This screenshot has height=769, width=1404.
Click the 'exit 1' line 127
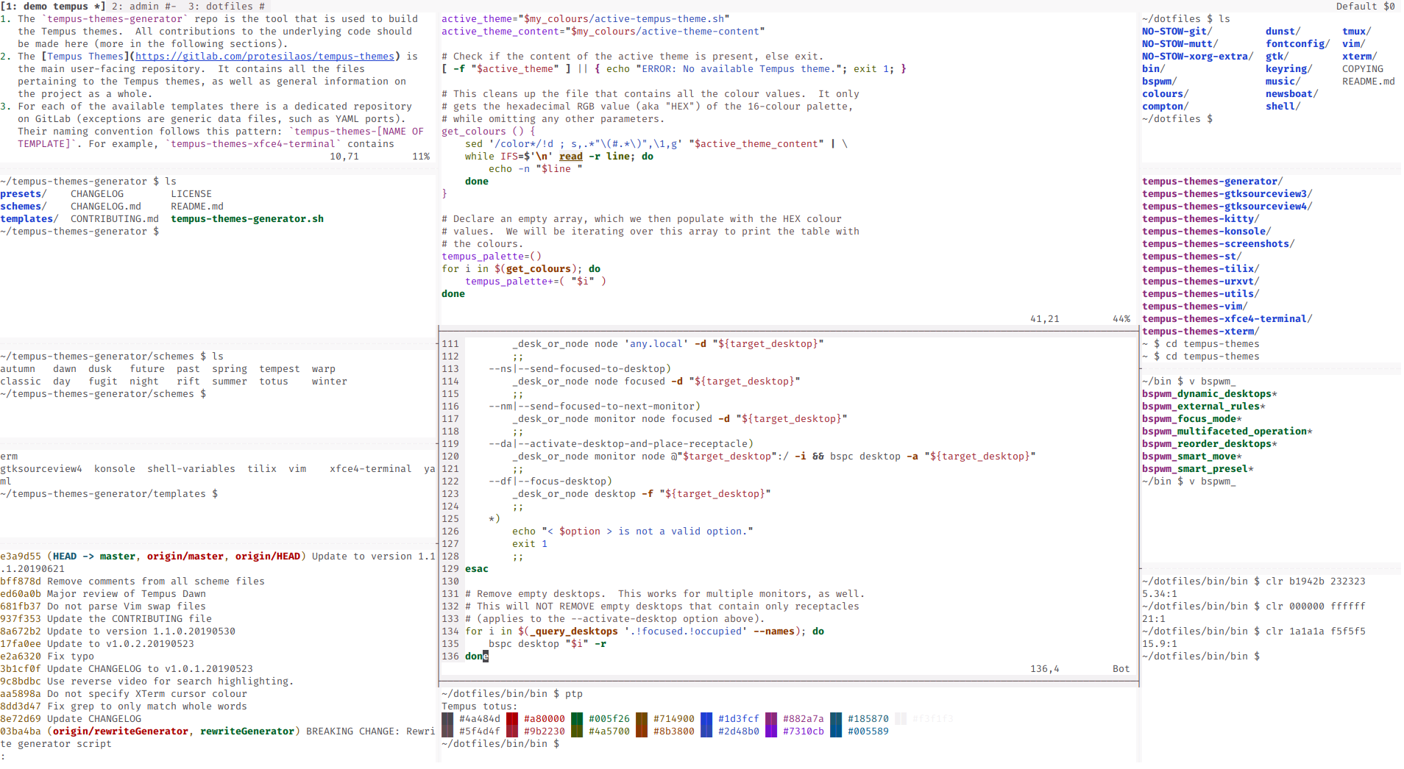tap(530, 543)
